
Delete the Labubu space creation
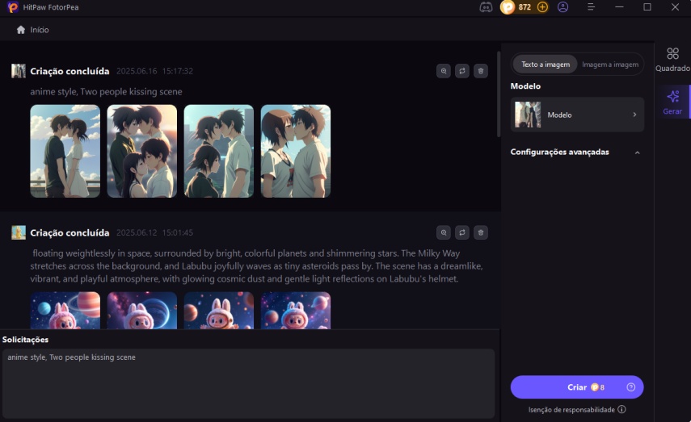pyautogui.click(x=481, y=232)
